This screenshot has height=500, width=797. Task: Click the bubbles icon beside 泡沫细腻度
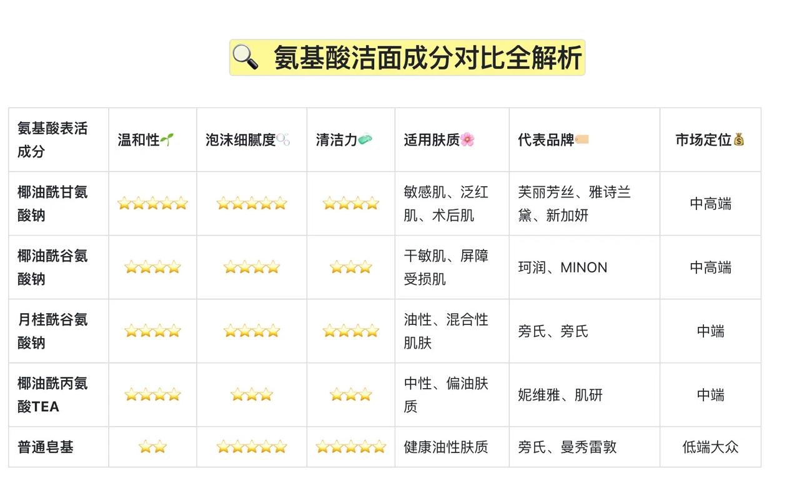283,140
